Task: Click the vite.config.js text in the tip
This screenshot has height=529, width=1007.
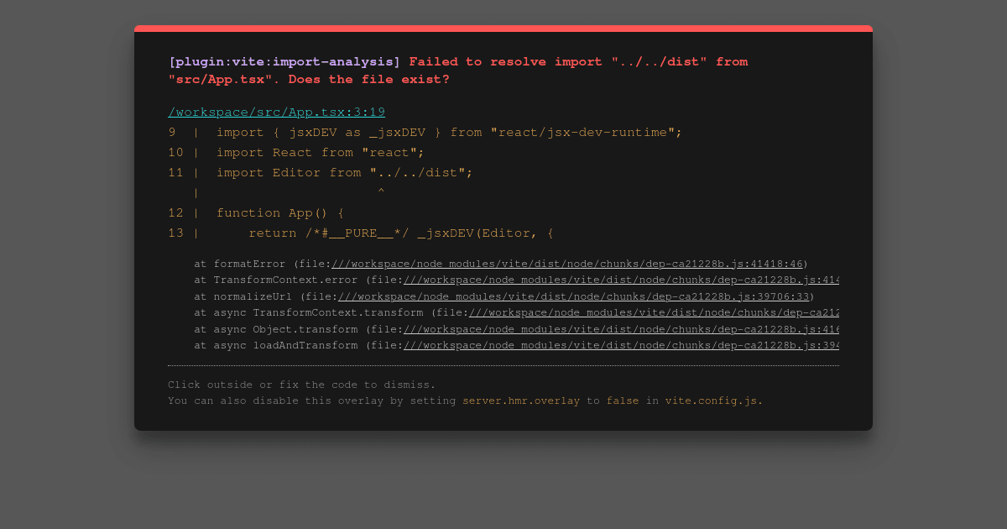Action: [x=714, y=401]
